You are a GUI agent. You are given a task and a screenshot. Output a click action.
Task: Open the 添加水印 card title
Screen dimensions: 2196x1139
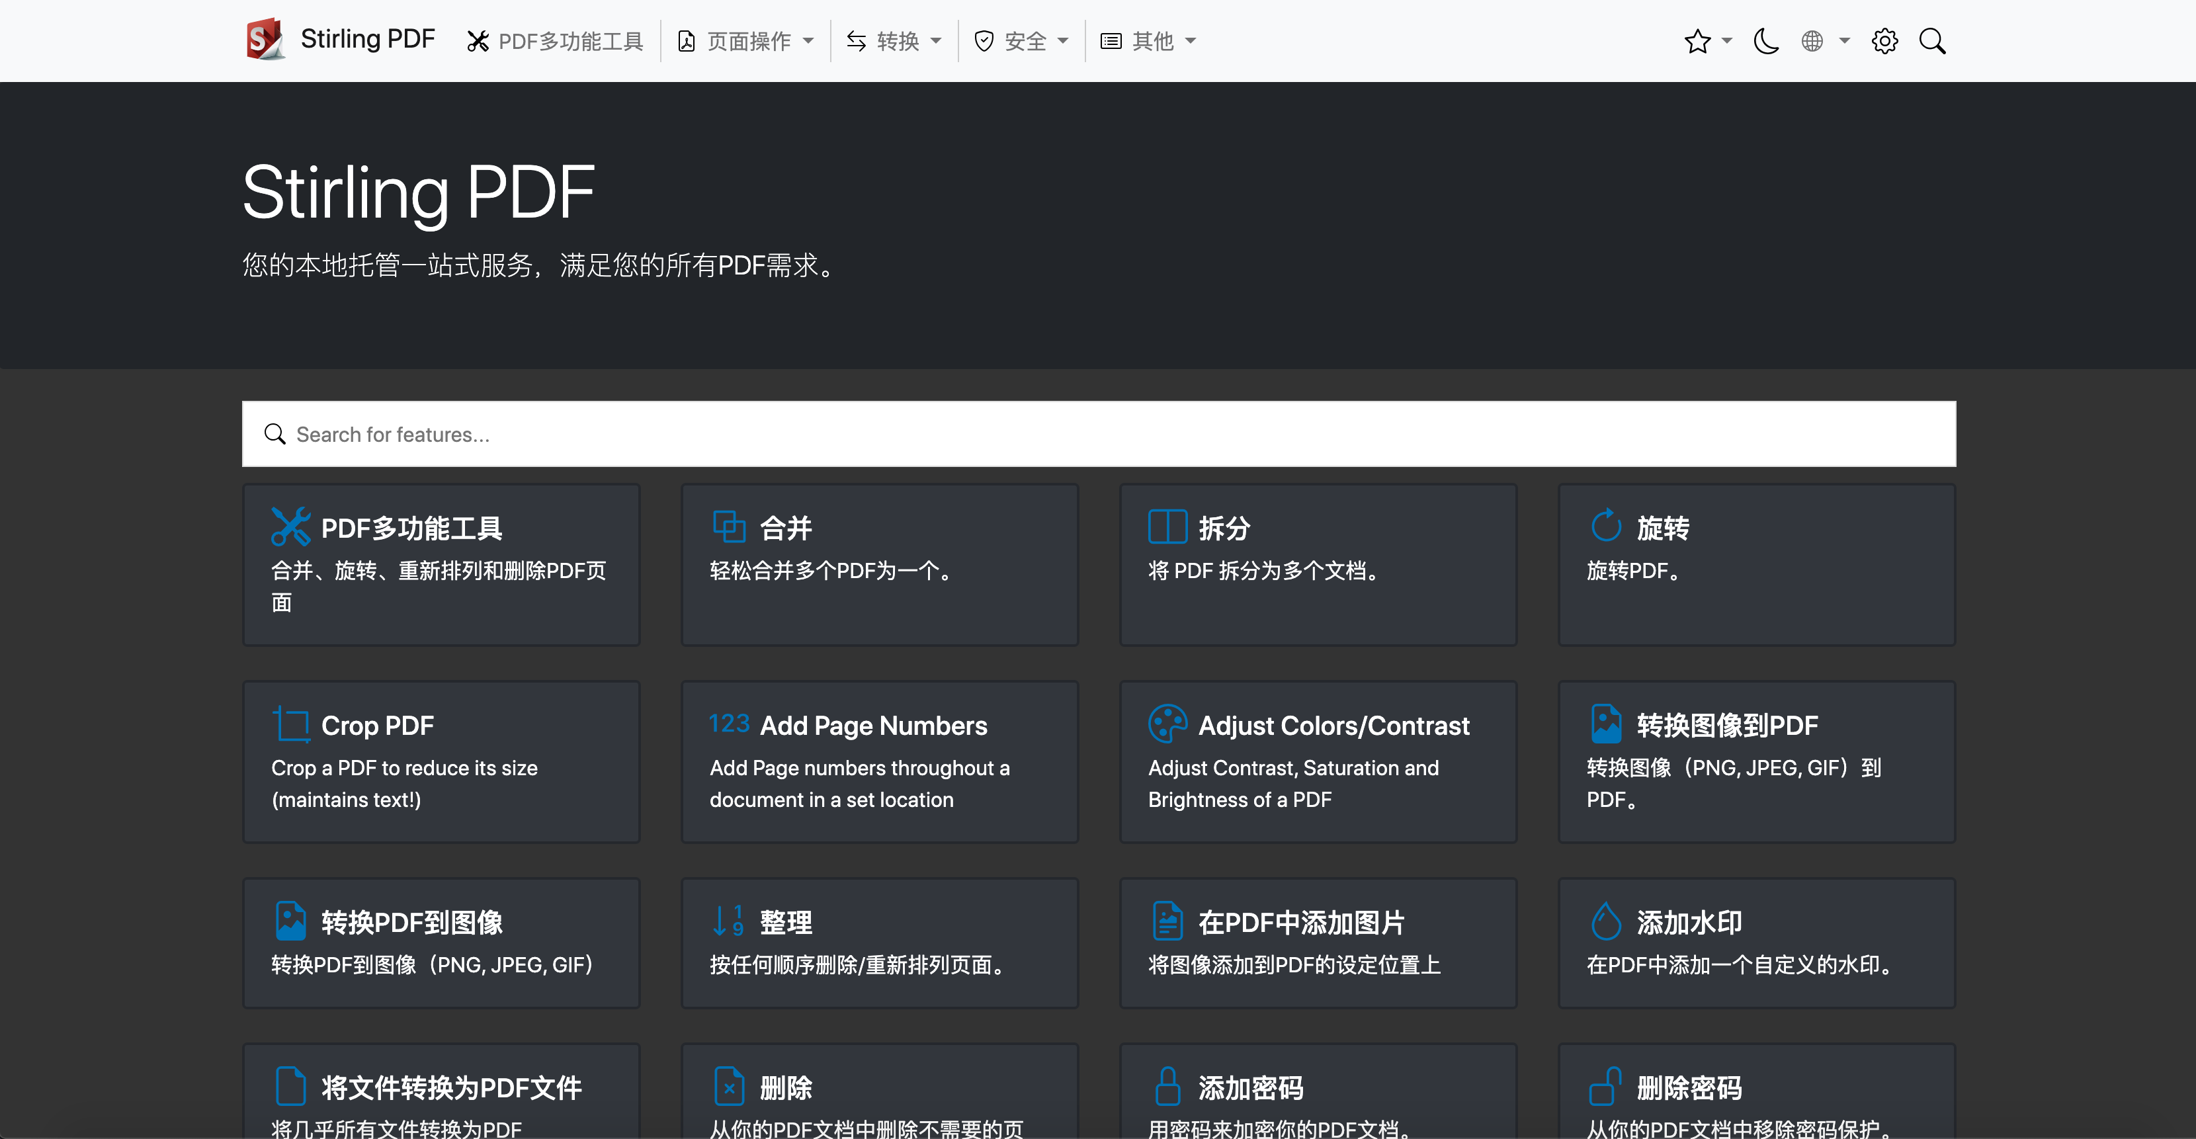click(x=1689, y=923)
